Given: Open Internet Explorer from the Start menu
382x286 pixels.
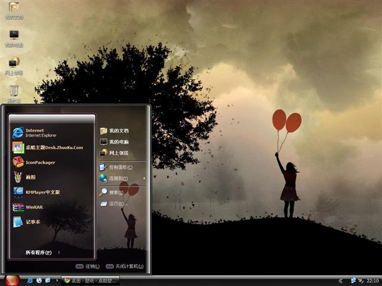Looking at the screenshot, I should point(41,132).
